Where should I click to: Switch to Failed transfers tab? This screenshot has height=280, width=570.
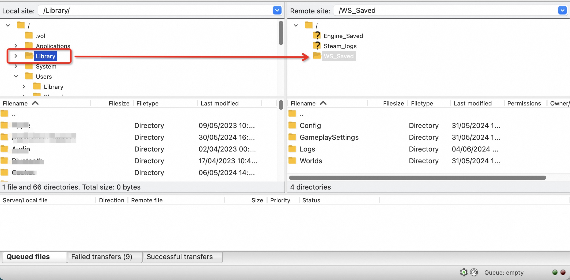[102, 257]
